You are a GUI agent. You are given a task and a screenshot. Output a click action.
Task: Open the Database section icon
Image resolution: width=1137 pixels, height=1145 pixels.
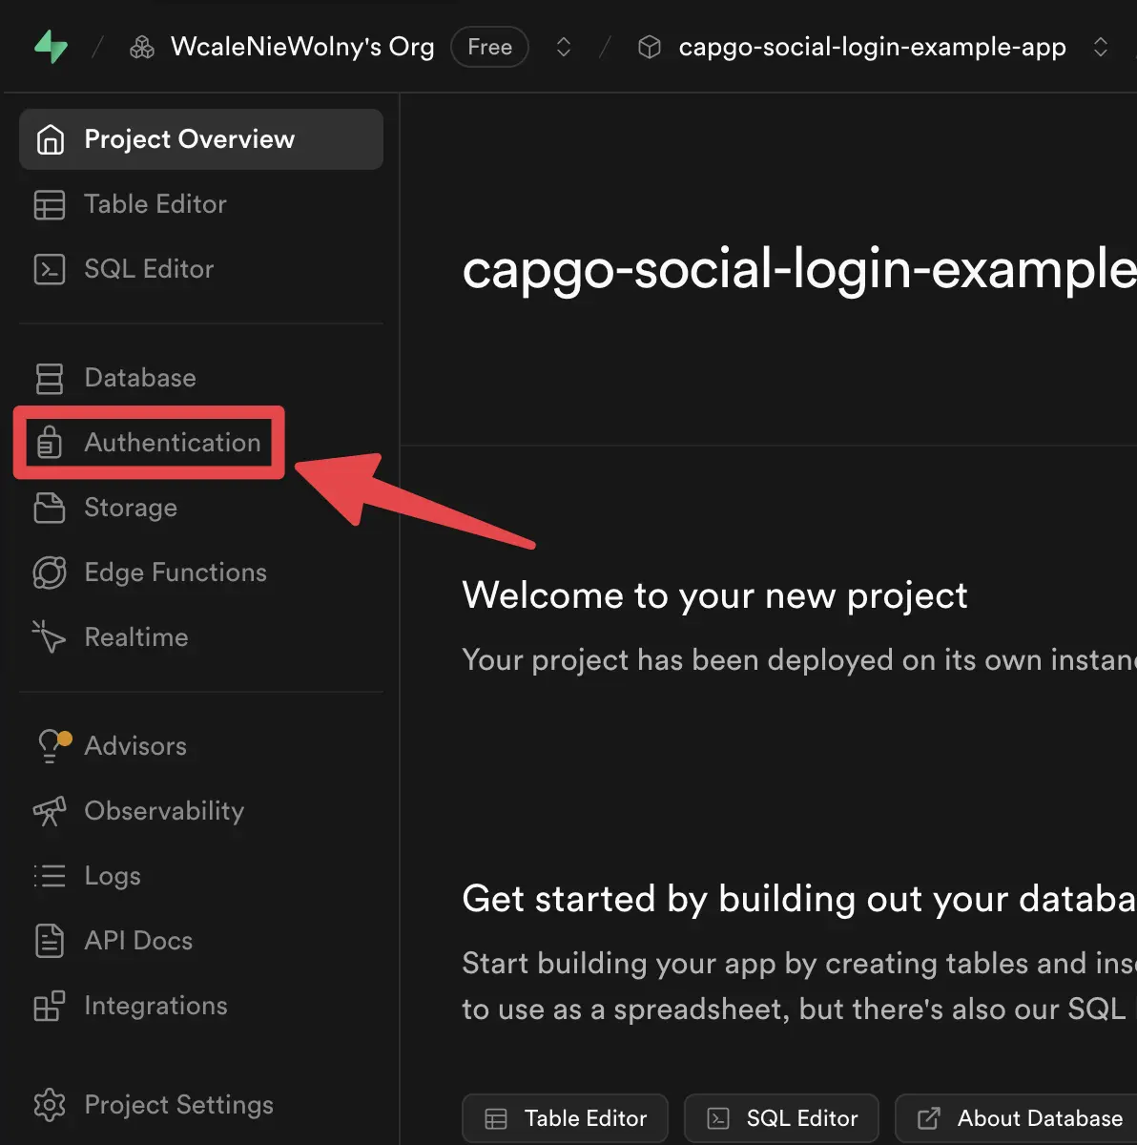50,378
